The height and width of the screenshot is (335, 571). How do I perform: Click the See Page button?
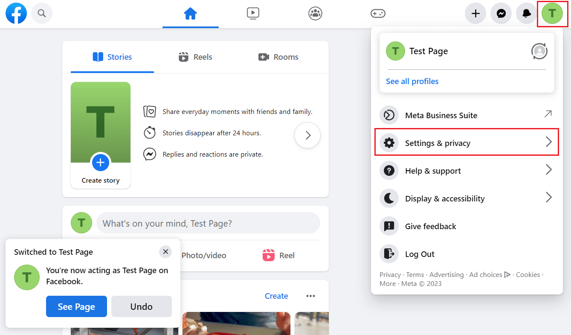(x=76, y=306)
